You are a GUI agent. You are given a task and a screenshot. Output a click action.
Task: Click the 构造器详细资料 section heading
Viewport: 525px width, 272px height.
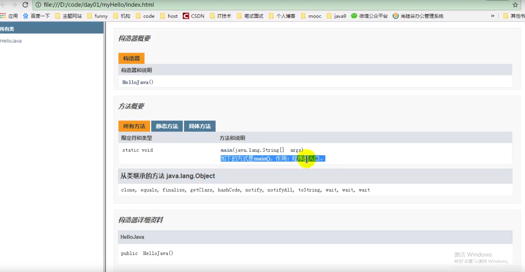pos(141,220)
